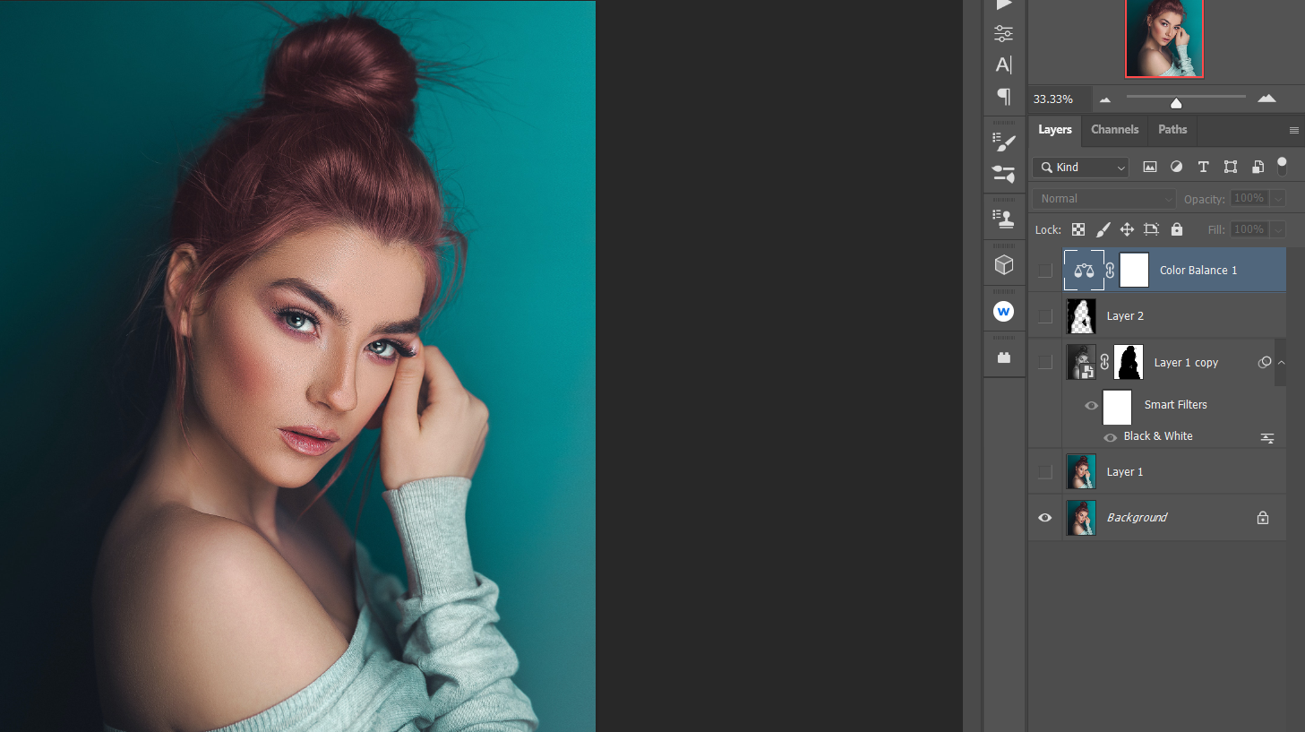
Task: Click the lock position icon
Action: click(1127, 229)
